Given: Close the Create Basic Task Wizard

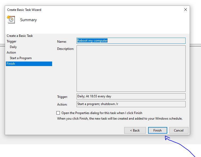Looking at the screenshot, I should (185, 10).
